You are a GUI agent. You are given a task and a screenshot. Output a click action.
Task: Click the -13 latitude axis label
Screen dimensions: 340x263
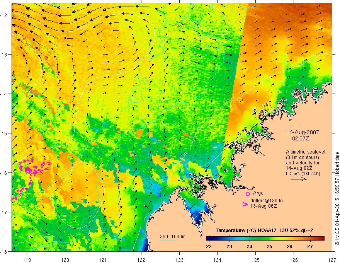4,54
